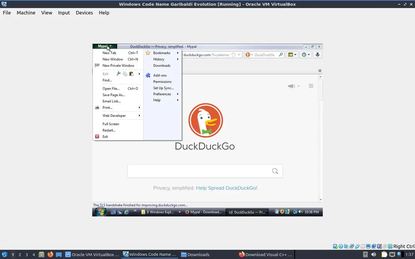Screen dimensions: 415x259
Task: Open the URL bar history dropdown arrow
Action: (239, 55)
